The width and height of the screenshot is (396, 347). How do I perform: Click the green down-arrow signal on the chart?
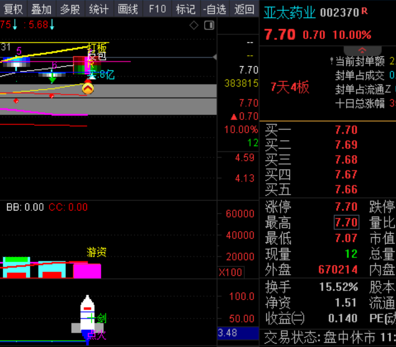point(52,79)
